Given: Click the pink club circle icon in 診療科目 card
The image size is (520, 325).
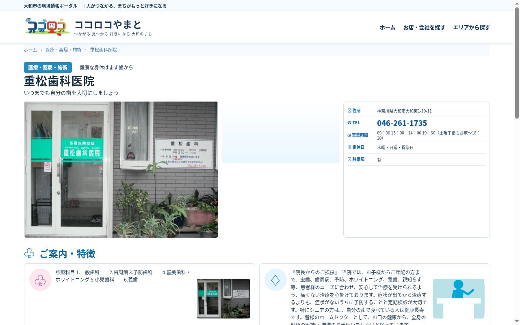Looking at the screenshot, I should [40, 280].
